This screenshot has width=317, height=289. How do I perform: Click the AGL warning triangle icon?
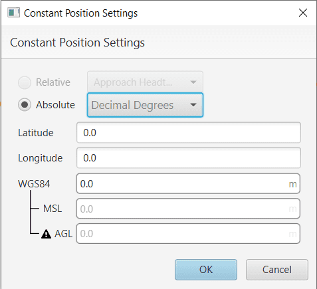pyautogui.click(x=46, y=234)
